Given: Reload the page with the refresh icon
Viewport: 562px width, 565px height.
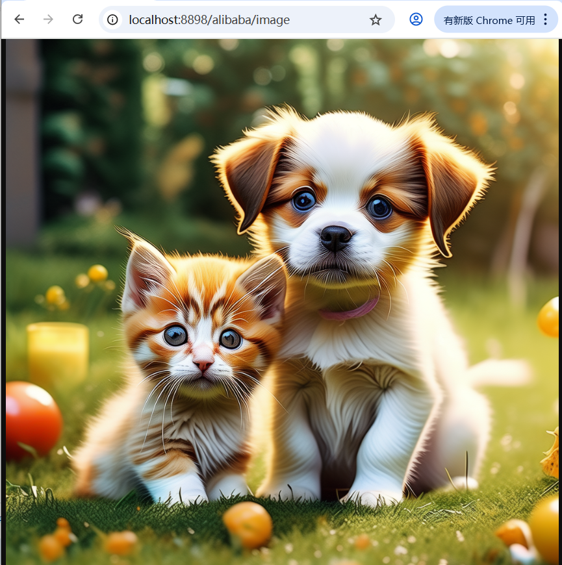Looking at the screenshot, I should point(77,19).
